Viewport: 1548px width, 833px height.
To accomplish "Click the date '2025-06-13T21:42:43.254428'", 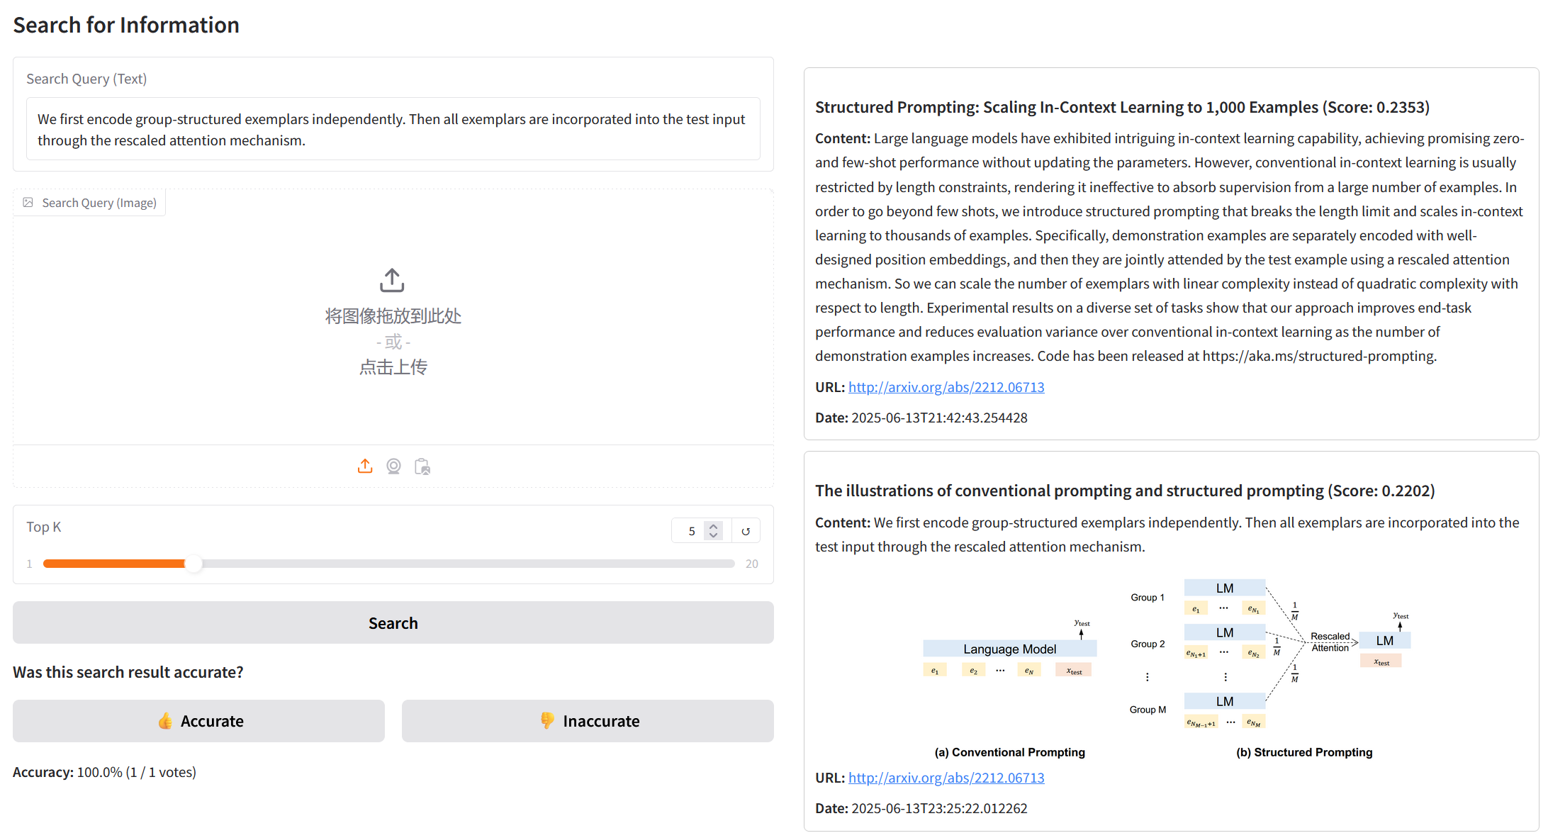I will click(x=939, y=418).
